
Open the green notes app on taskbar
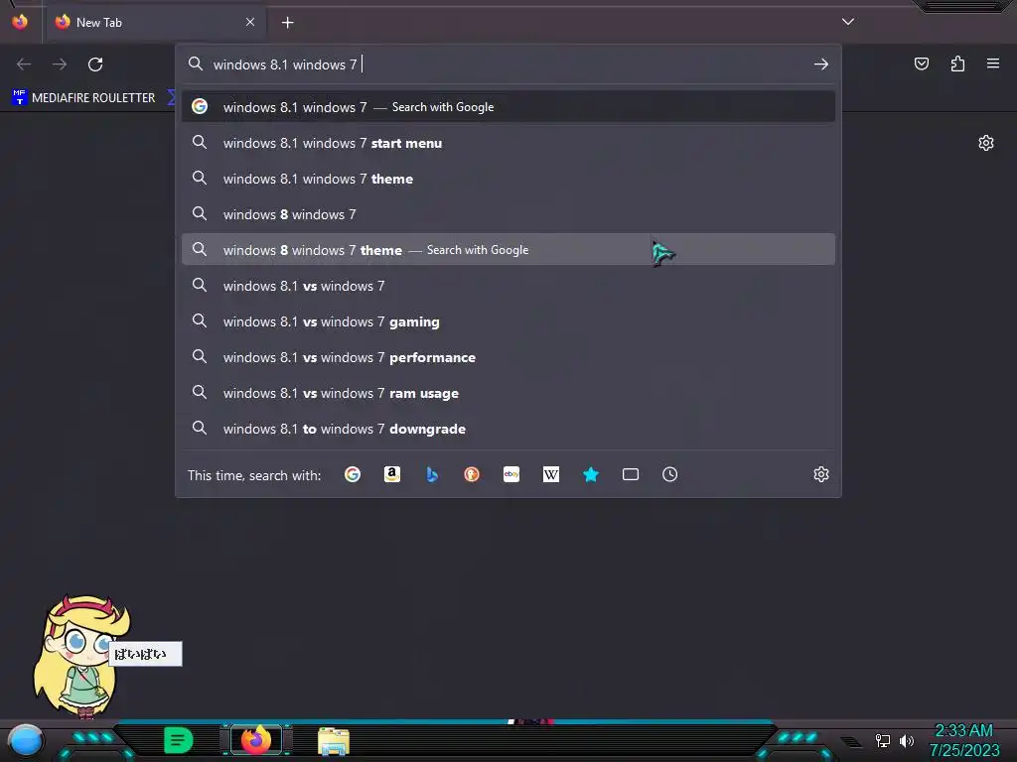pos(179,740)
